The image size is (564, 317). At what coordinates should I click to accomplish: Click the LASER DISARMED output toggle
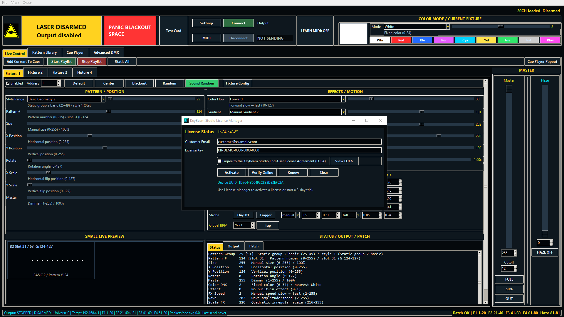coord(61,31)
